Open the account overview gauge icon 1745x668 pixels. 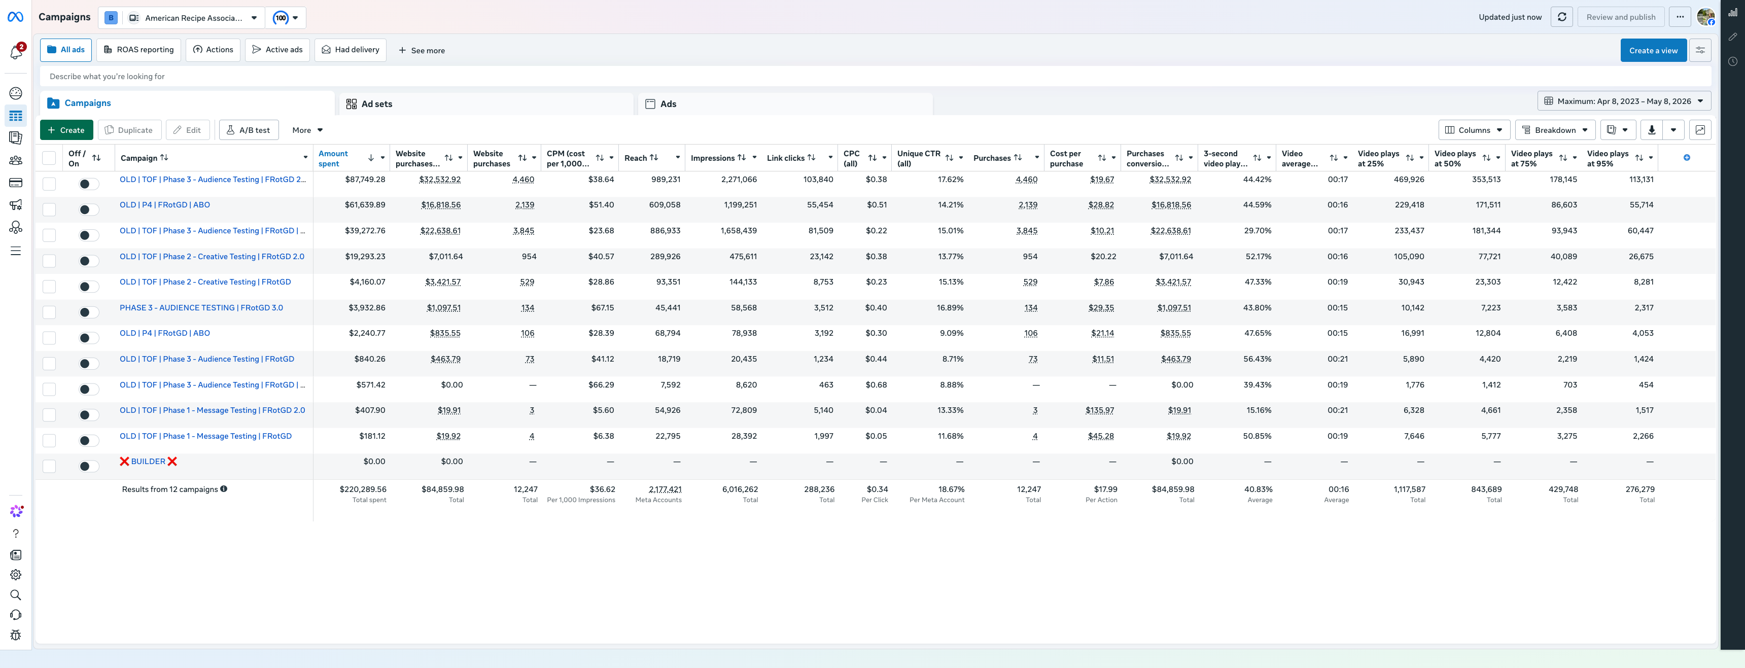pos(16,93)
